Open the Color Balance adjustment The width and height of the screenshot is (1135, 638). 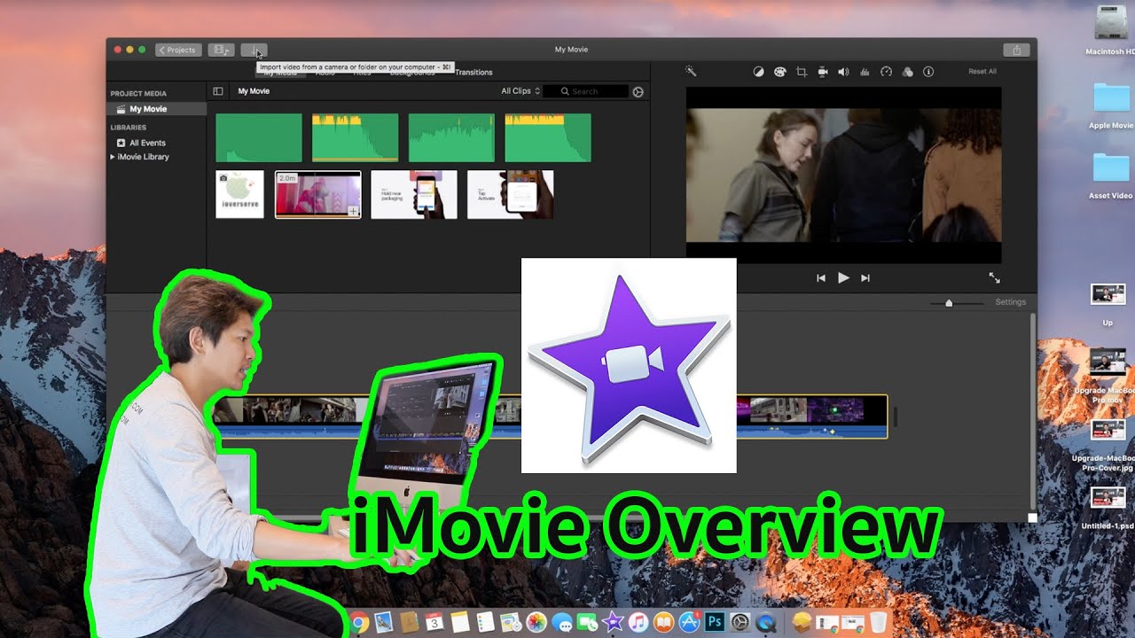(x=758, y=72)
